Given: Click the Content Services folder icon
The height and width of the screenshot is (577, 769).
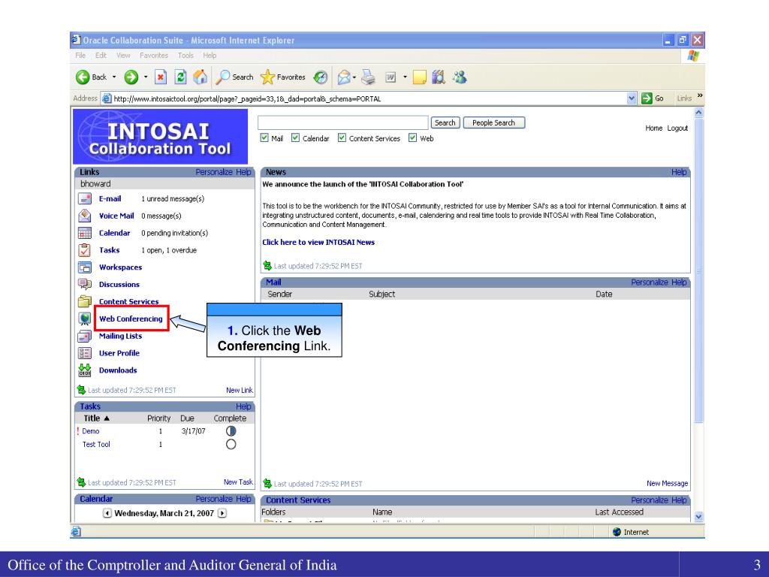Looking at the screenshot, I should coord(85,301).
